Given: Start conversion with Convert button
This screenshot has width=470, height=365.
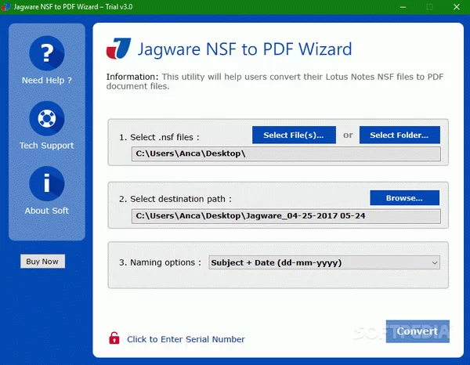Looking at the screenshot, I should [x=418, y=331].
